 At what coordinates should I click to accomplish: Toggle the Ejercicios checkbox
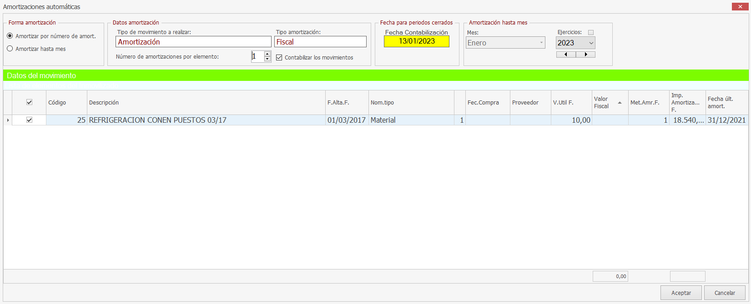coord(591,32)
